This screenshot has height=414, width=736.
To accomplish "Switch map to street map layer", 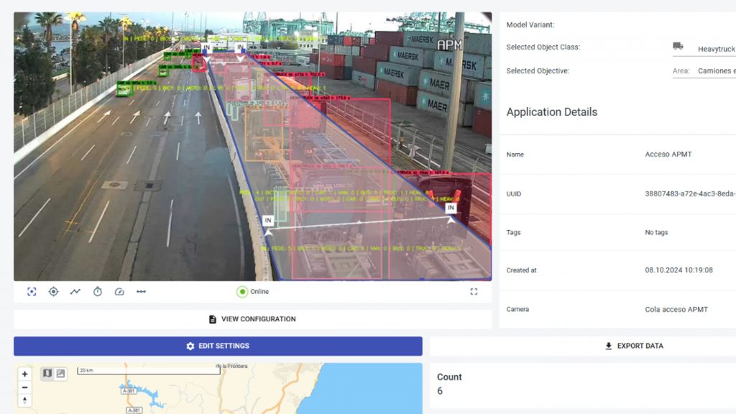I will point(47,374).
